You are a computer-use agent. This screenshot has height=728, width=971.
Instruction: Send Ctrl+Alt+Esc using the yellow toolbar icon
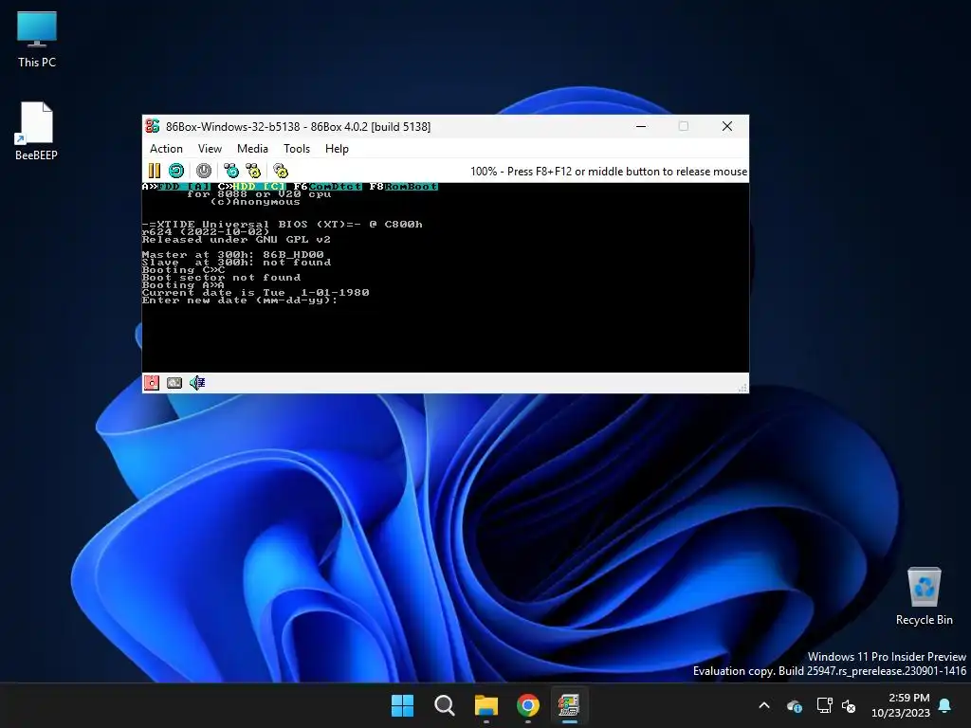point(252,171)
